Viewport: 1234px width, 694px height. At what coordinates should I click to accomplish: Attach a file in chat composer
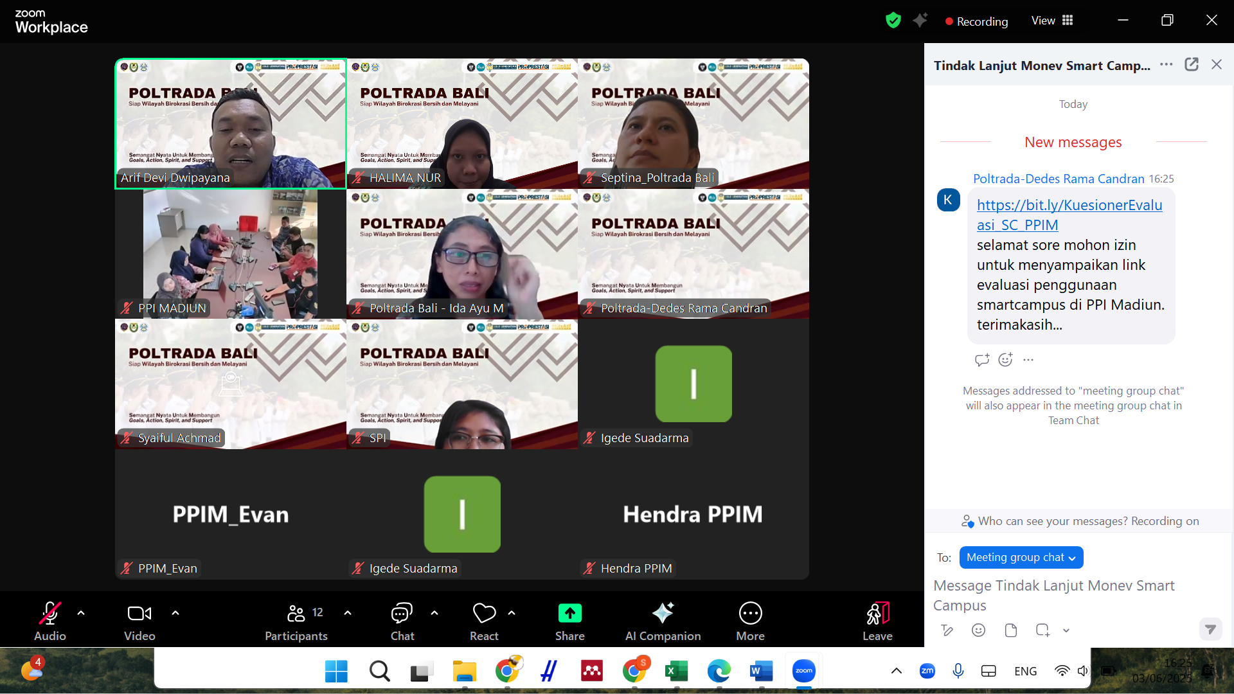click(x=1010, y=630)
